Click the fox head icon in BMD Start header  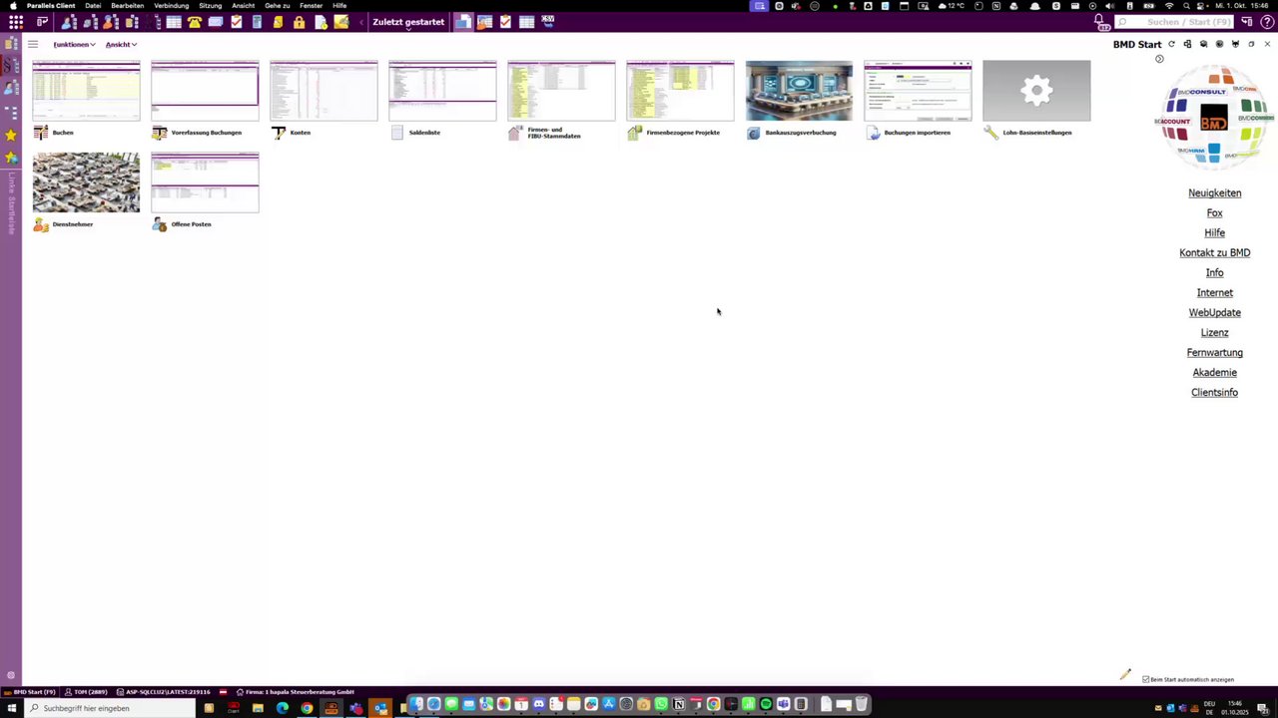coord(1235,44)
